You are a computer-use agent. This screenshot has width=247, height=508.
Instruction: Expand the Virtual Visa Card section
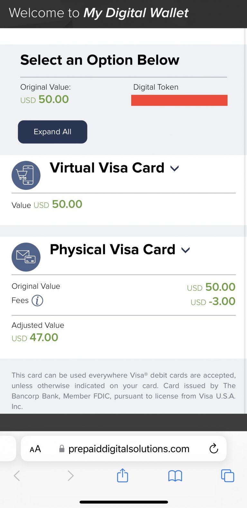[174, 168]
